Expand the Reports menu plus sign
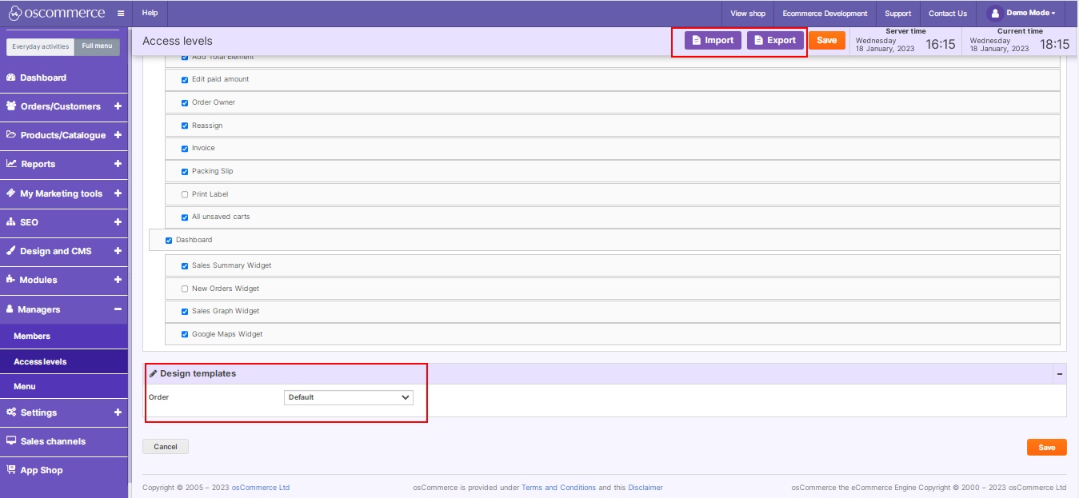 [118, 164]
